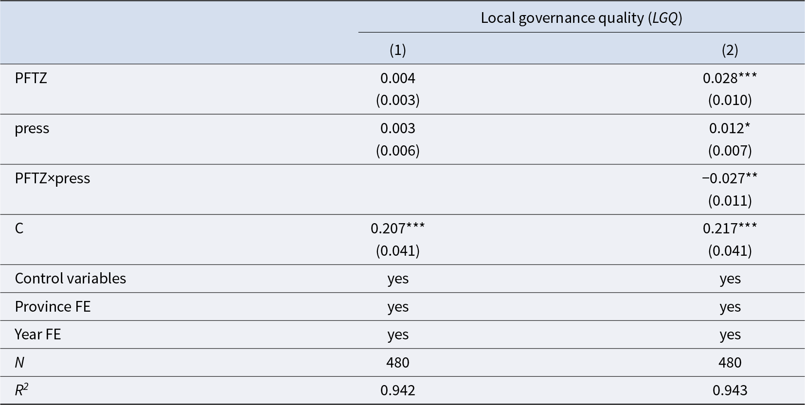Click the Local governance quality (LGQ) header
Viewport: 805px width, 405px height.
coord(581,18)
